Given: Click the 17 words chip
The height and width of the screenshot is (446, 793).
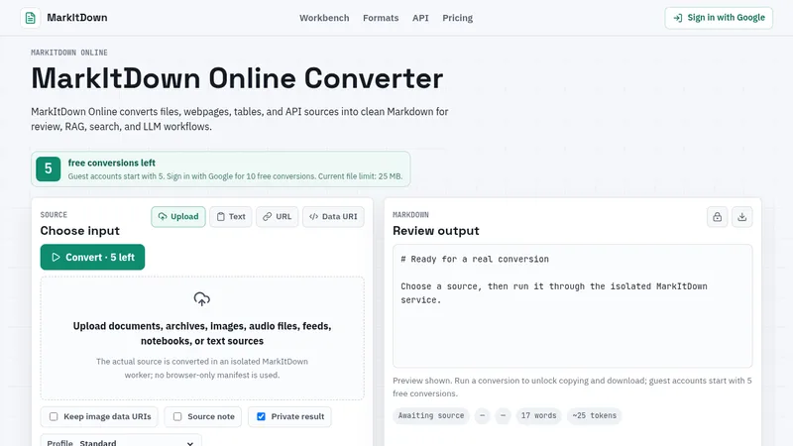Looking at the screenshot, I should [x=538, y=415].
